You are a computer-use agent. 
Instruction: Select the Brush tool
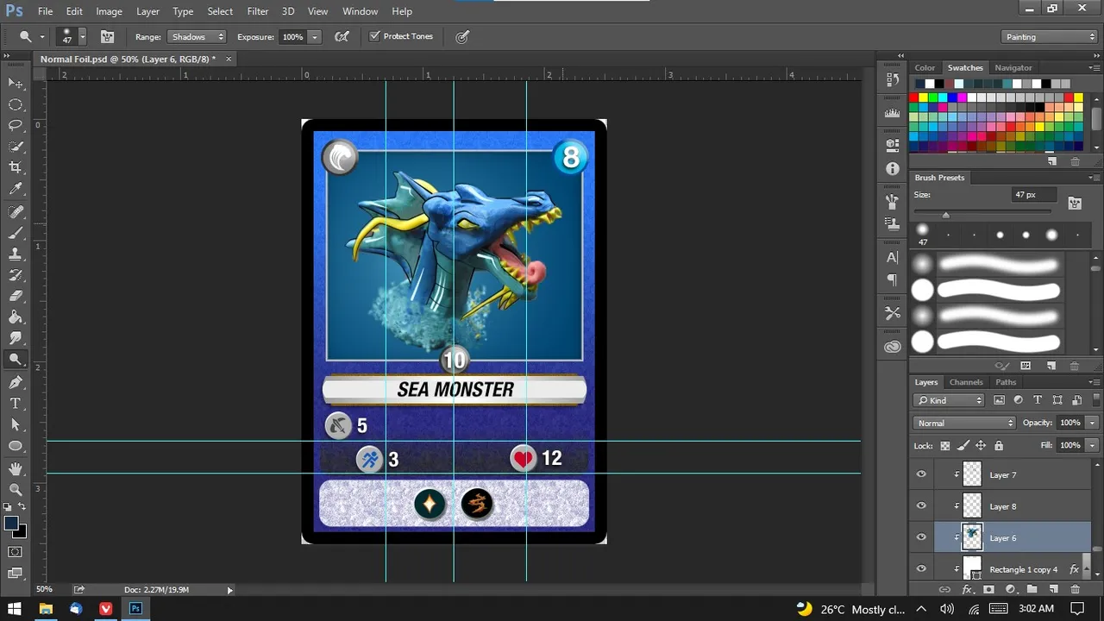pyautogui.click(x=16, y=233)
